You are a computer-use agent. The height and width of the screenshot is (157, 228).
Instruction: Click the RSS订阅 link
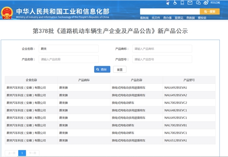[215, 2]
